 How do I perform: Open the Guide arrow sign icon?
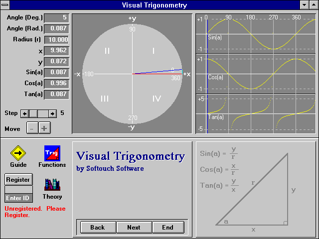18,153
